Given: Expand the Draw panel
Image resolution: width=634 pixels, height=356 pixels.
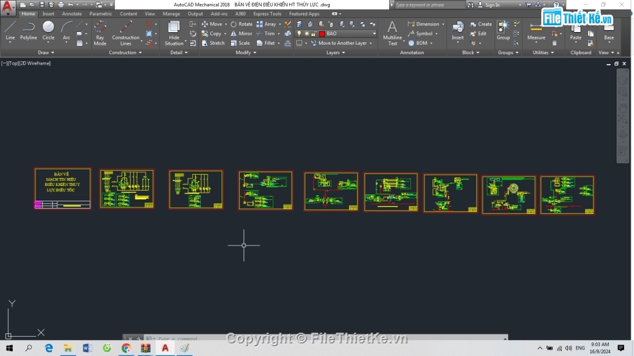Looking at the screenshot, I should click(x=45, y=53).
